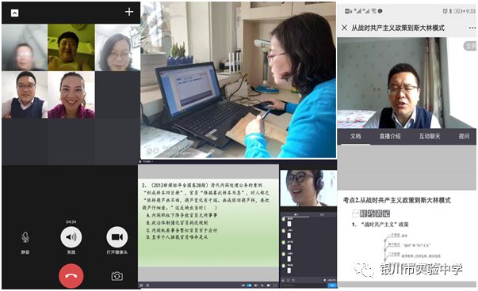This screenshot has height=291, width=478.
Task: Turn on camera with 打开摄像头 button
Action: click(117, 240)
